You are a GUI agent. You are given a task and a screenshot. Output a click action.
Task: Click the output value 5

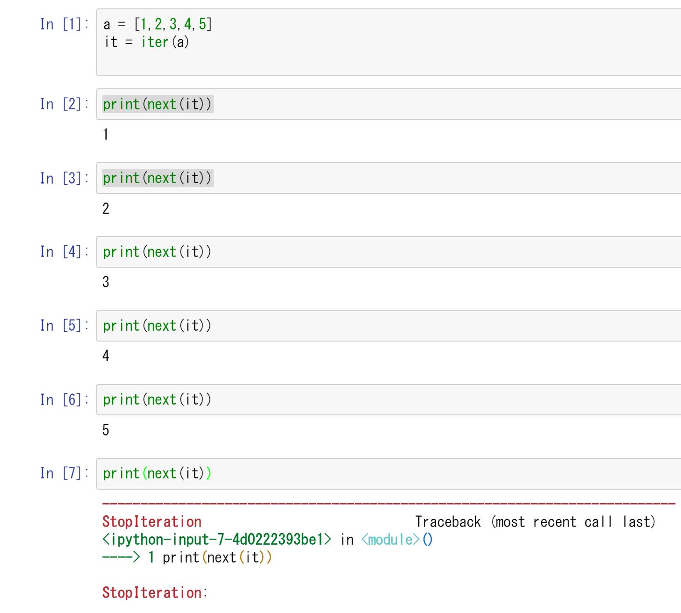(x=106, y=430)
